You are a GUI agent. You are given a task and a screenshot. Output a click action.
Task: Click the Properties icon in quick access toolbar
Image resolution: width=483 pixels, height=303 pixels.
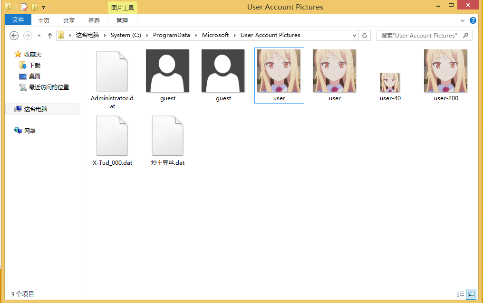[24, 7]
